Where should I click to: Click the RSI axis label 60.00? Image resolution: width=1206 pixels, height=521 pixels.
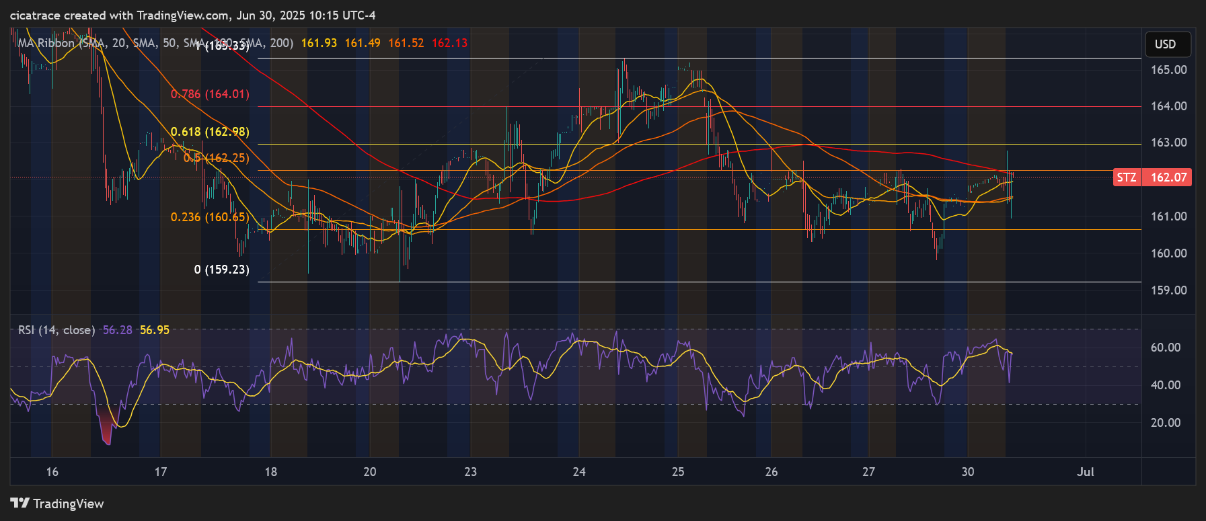tap(1166, 348)
